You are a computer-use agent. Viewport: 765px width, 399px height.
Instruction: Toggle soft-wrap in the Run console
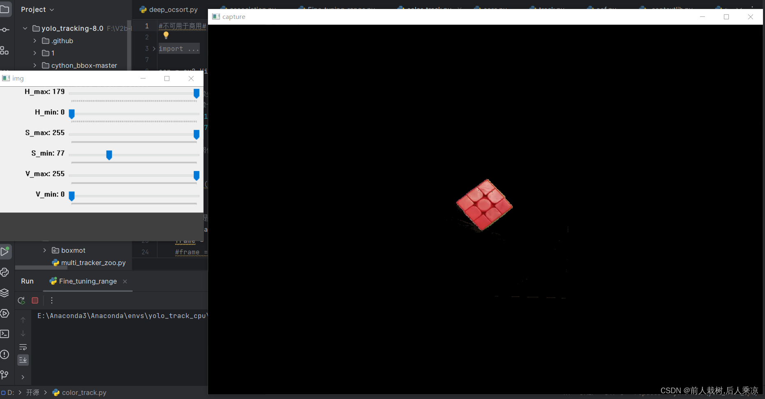click(x=23, y=347)
